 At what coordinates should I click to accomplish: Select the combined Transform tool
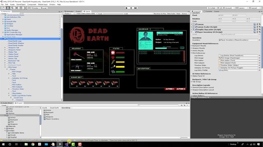[25, 8]
